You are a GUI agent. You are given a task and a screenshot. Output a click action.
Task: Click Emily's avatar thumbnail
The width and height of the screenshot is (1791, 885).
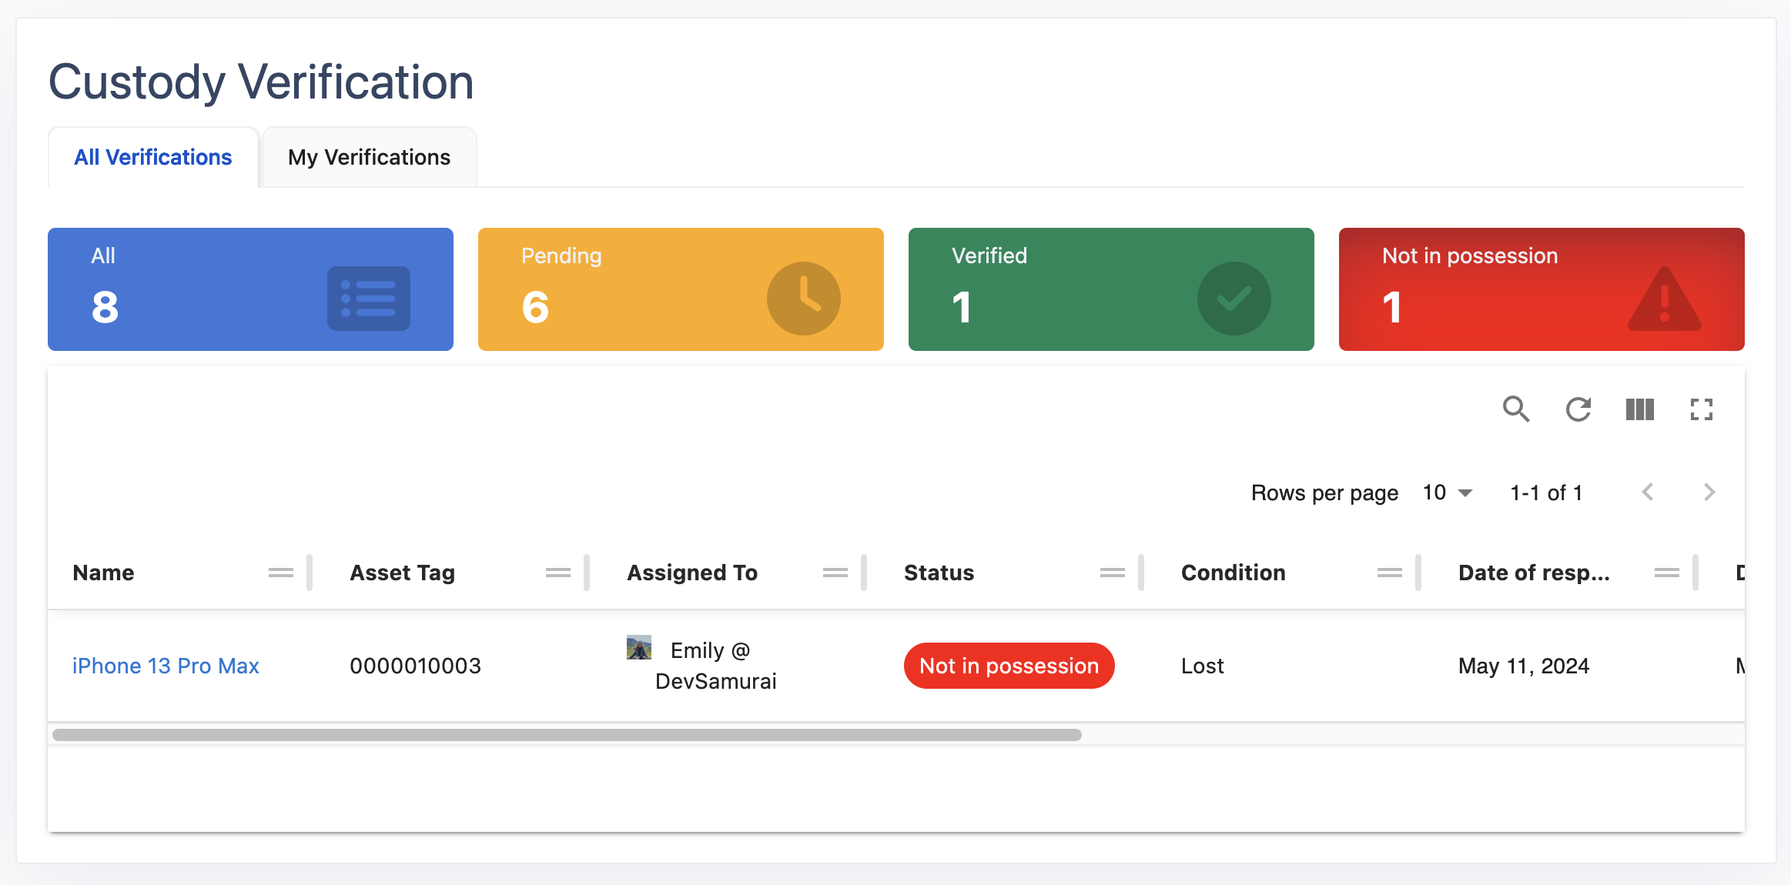pyautogui.click(x=639, y=648)
